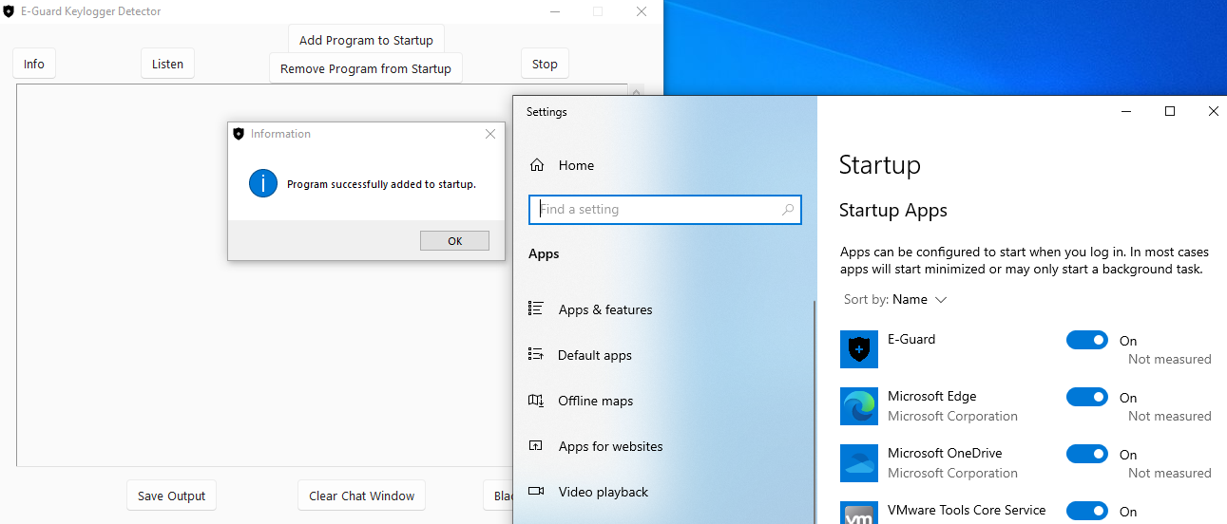Viewport: 1227px width, 524px height.
Task: Click the Default apps icon in sidebar
Action: pos(536,354)
